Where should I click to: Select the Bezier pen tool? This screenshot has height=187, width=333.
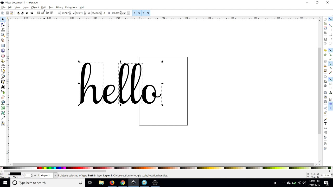[x=3, y=77]
